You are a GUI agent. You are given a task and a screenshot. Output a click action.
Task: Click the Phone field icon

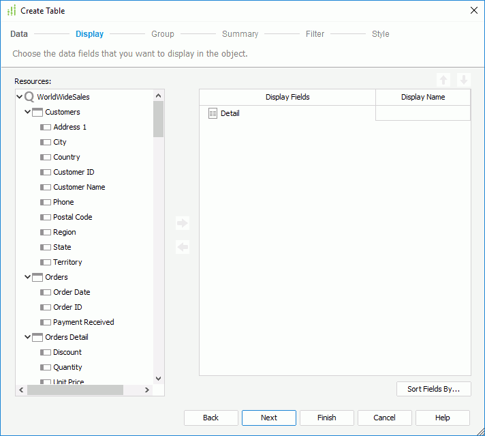46,202
